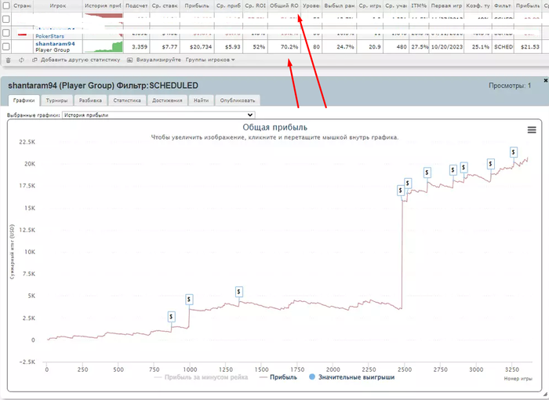Viewport: 549px width, 400px height.
Task: Sort by the 'Игрок' column header
Action: point(58,5)
